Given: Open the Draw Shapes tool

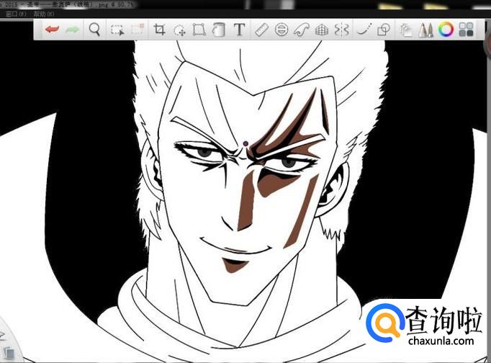Looking at the screenshot, I should point(384,30).
